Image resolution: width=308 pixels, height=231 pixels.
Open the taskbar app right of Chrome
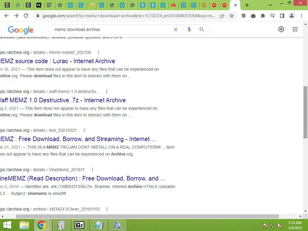pos(61,225)
